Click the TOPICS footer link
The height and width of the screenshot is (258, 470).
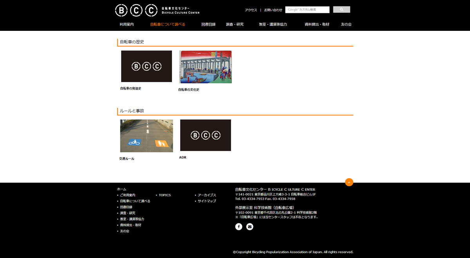164,195
